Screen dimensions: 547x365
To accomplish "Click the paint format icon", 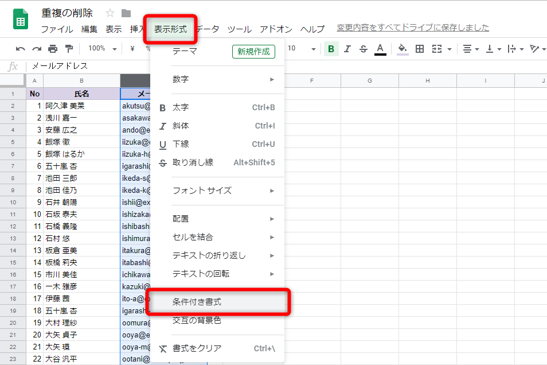I will pyautogui.click(x=69, y=49).
